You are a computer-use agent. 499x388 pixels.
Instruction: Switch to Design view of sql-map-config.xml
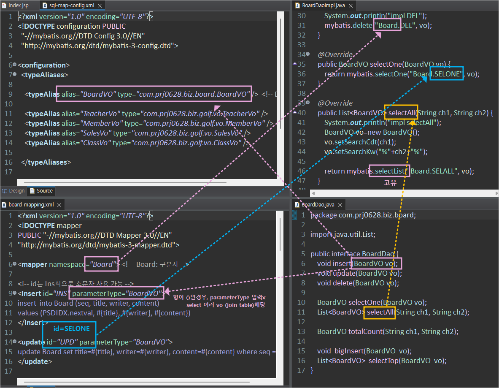coord(13,191)
